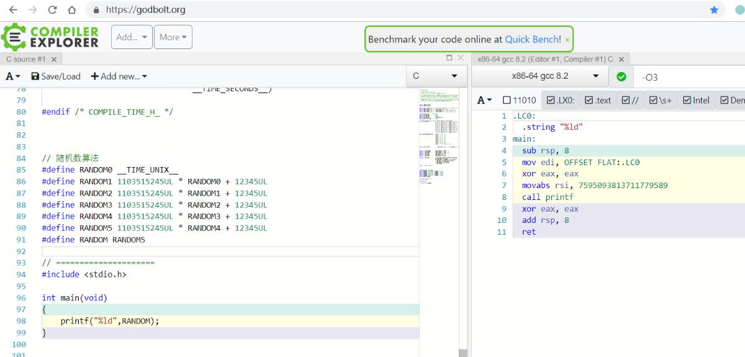Click the Save/Load button

pos(56,76)
